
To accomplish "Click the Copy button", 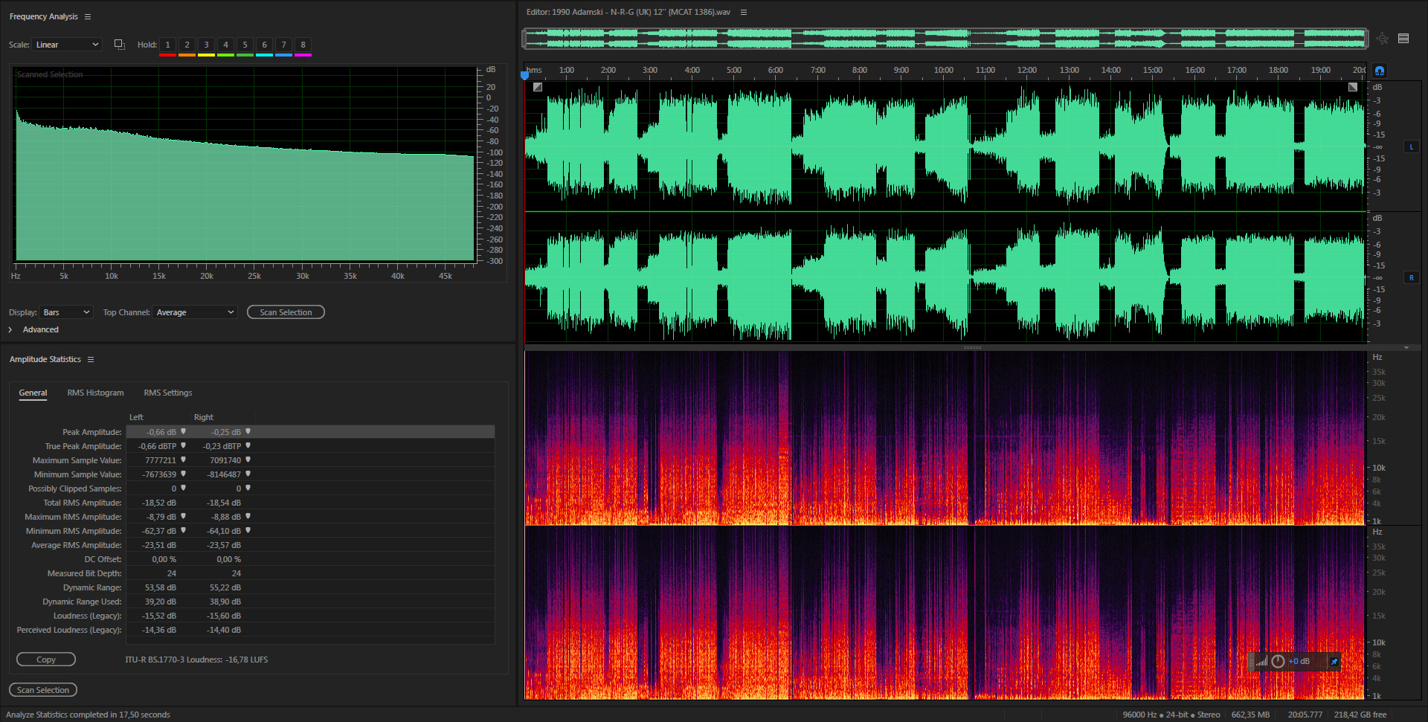I will [46, 660].
